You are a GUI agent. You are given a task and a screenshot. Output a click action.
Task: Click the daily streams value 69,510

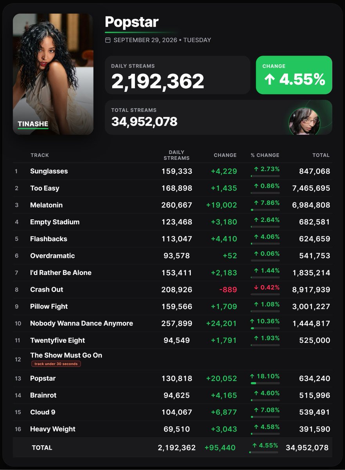pyautogui.click(x=177, y=429)
